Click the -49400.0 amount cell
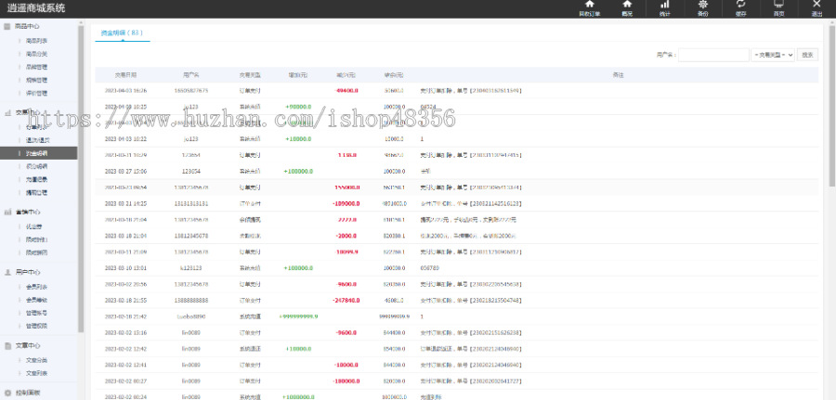 (346, 91)
